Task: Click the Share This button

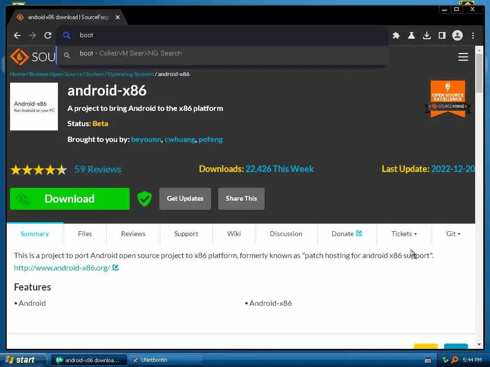Action: (241, 199)
